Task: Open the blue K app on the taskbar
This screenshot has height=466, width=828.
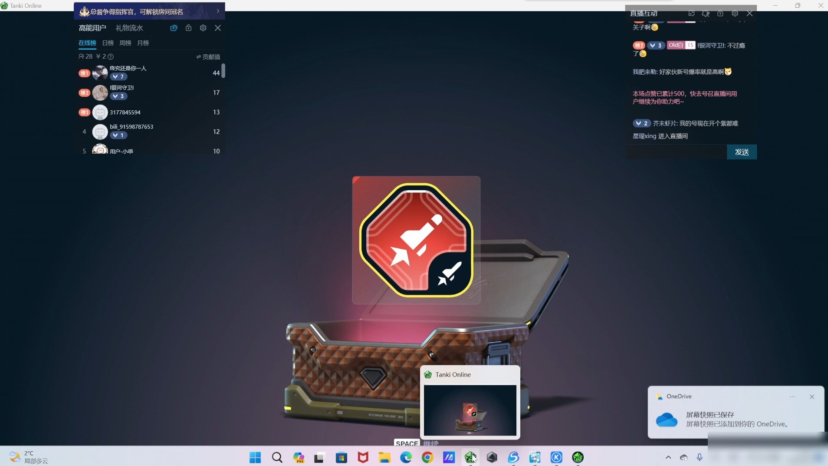Action: (x=556, y=457)
